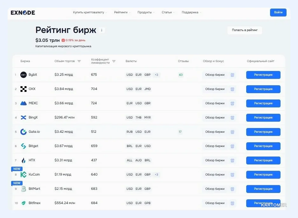The width and height of the screenshot is (298, 218).
Task: Show KuCoin's additional +3 currencies
Action: (x=156, y=174)
